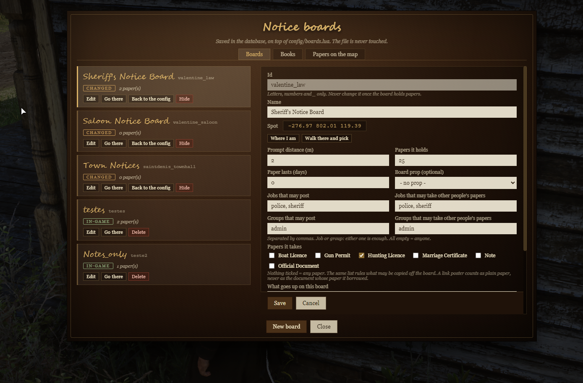Click Groups that may take other people's papers field
The width and height of the screenshot is (583, 383).
tap(456, 228)
